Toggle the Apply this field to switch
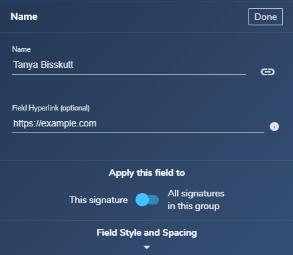The height and width of the screenshot is (255, 293). point(147,200)
